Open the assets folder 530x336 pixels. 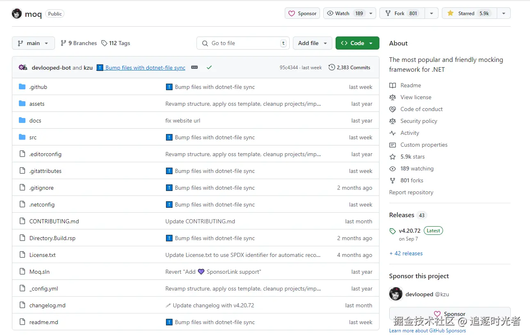[x=37, y=104]
